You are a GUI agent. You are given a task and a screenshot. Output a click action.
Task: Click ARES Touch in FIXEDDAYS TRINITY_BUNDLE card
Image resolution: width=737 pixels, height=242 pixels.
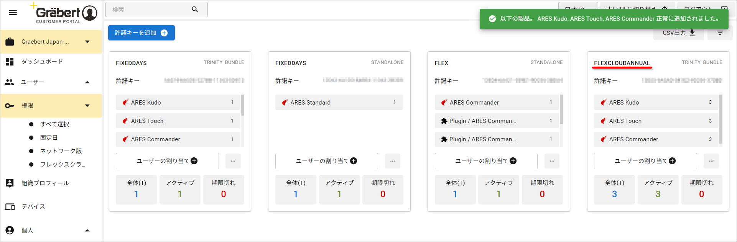[x=178, y=121]
